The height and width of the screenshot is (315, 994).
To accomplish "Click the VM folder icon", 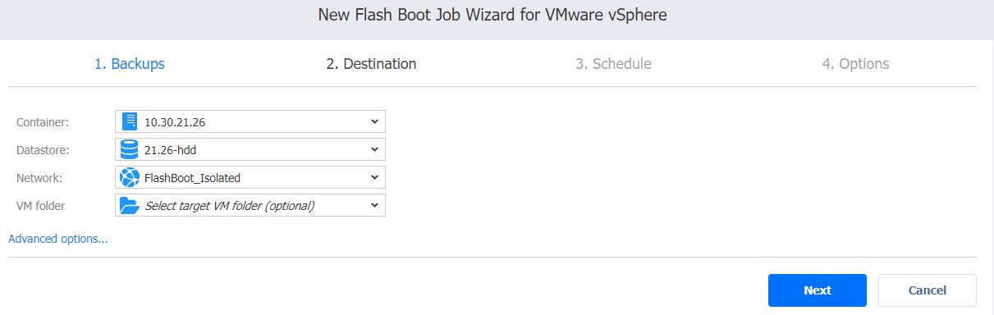I will 129,205.
